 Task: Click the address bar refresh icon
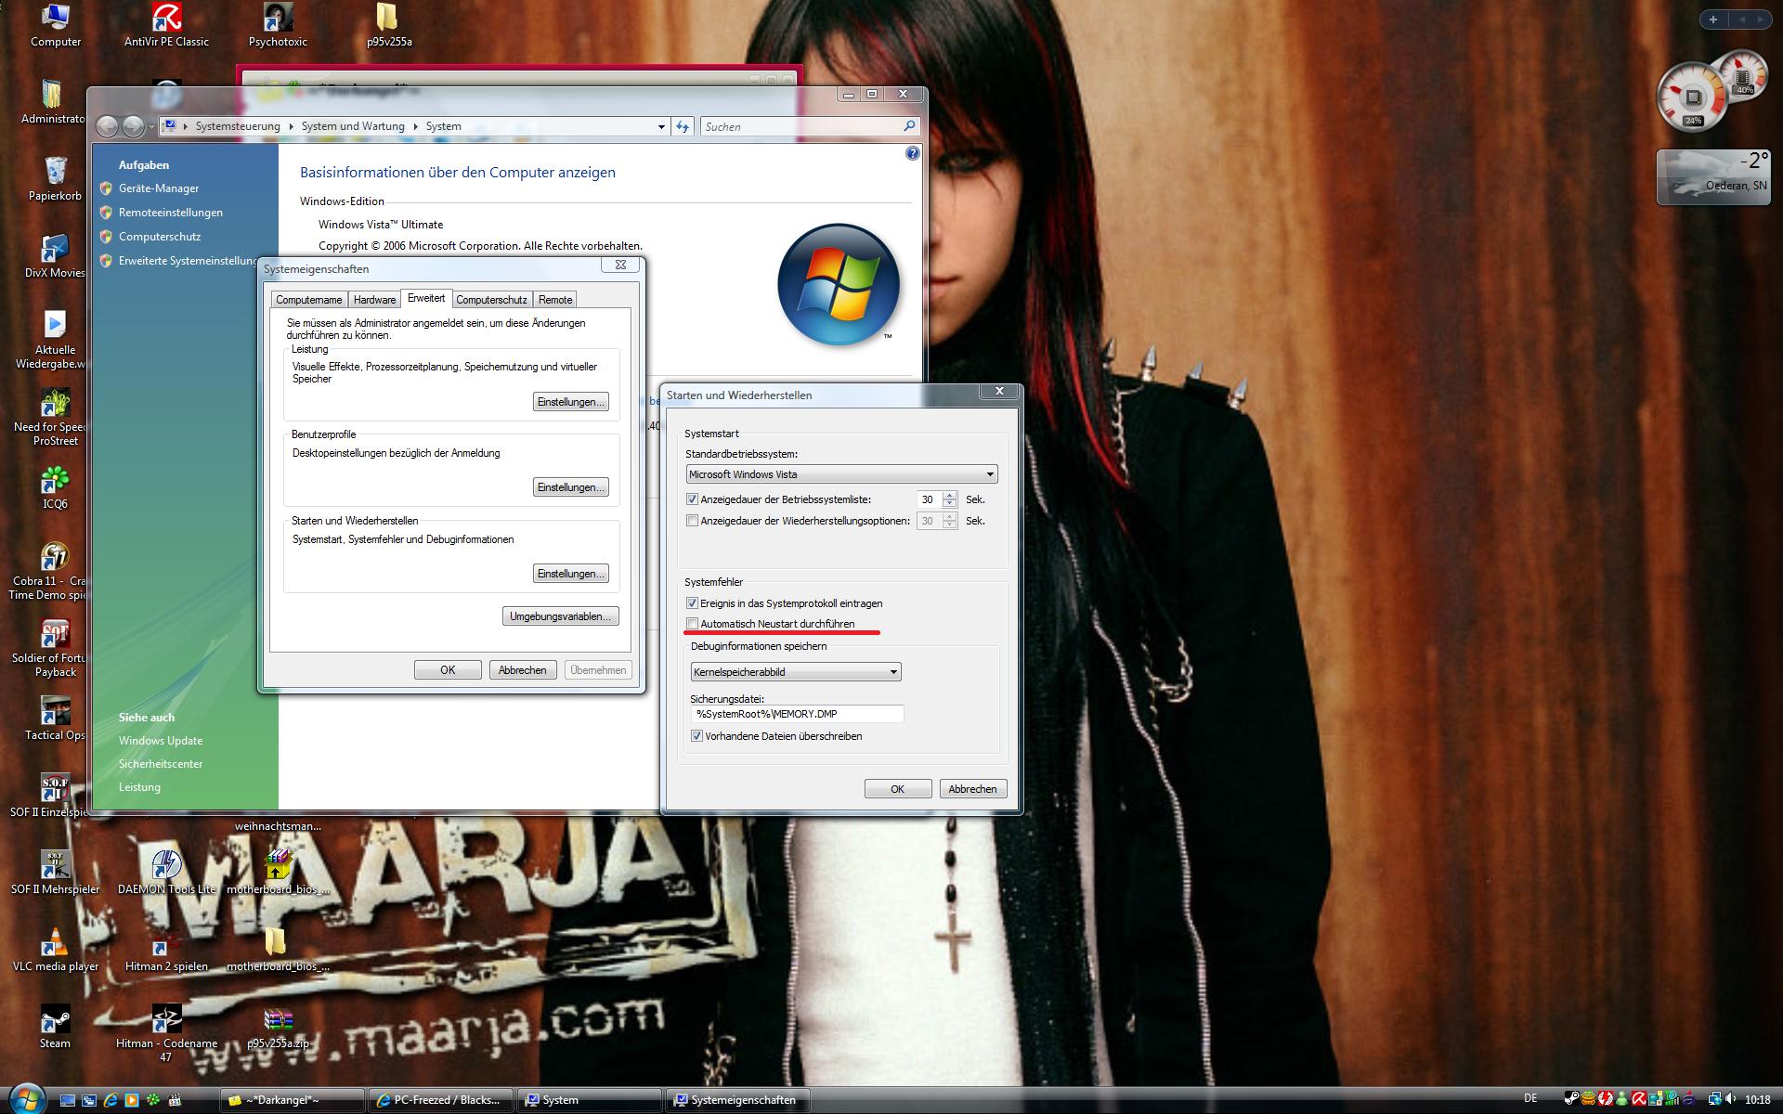(x=683, y=126)
